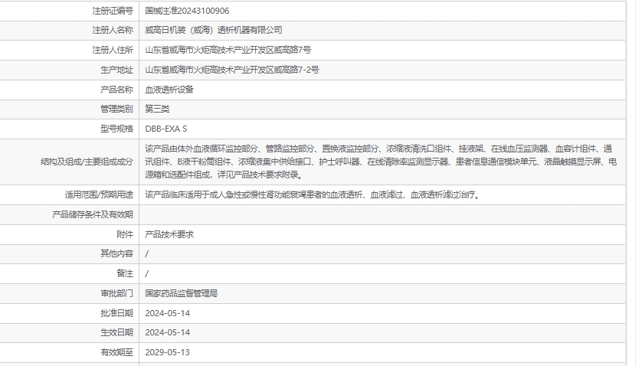Click the structure composition description paragraph
Image resolution: width=642 pixels, height=366 pixels.
point(381,162)
